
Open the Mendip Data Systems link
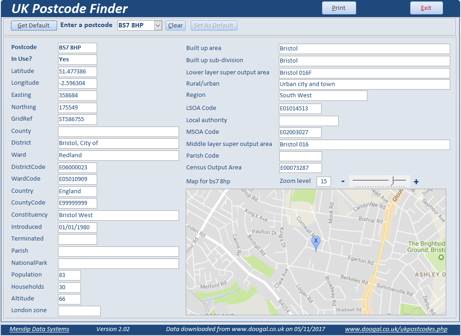40,329
